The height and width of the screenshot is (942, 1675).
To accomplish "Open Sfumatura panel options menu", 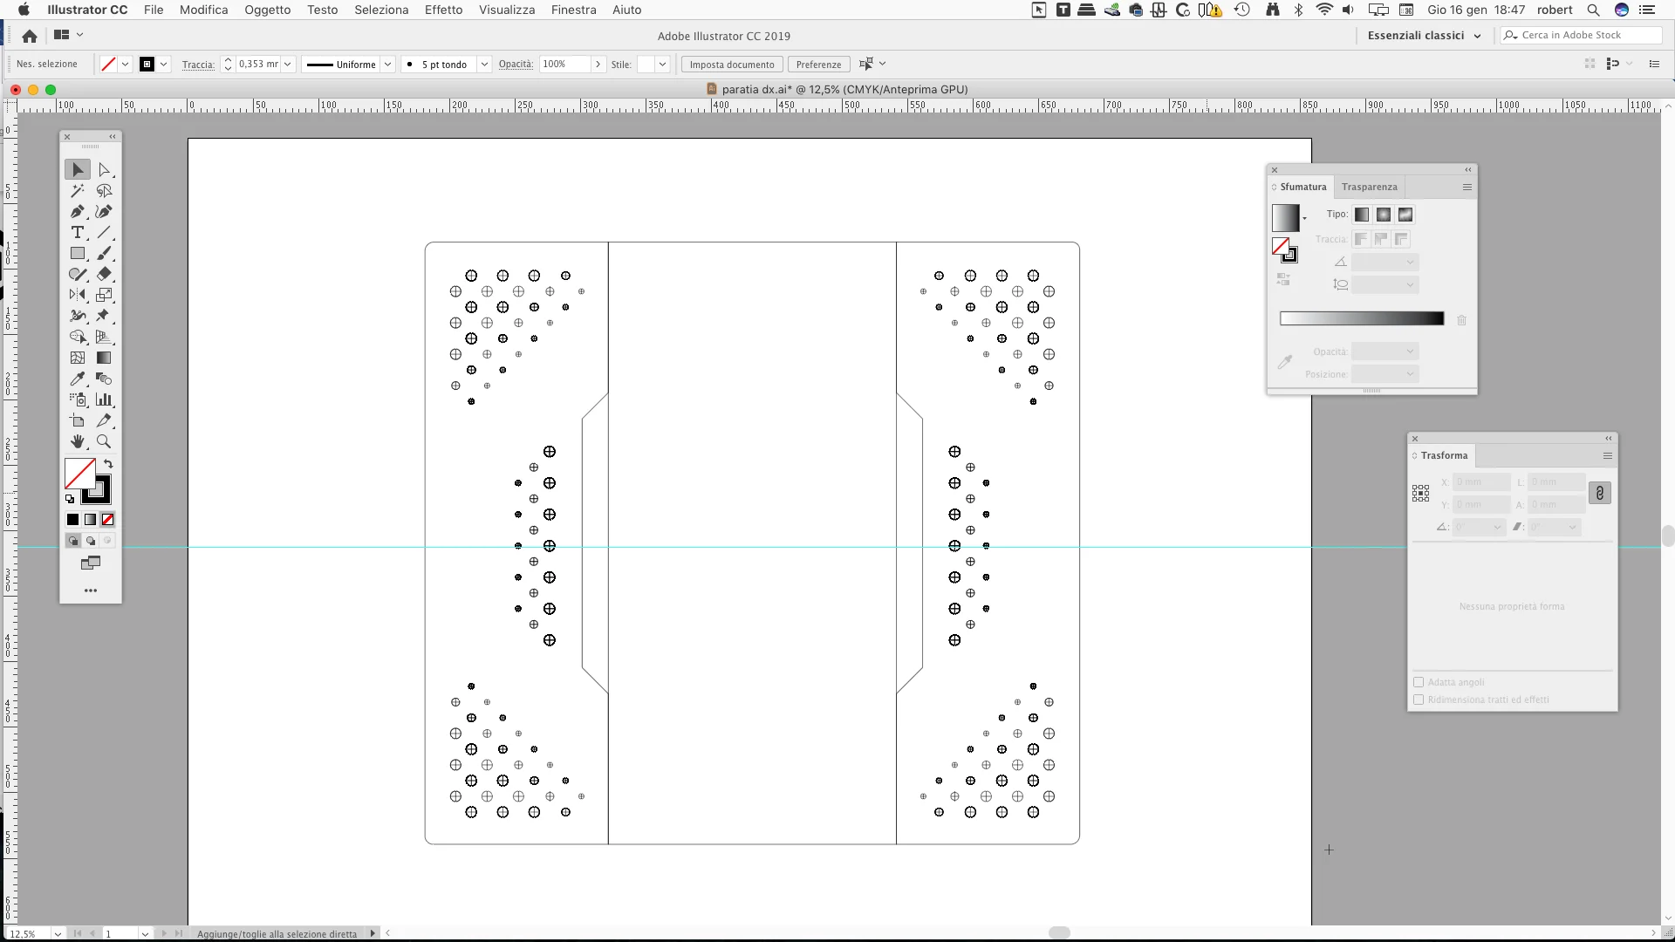I will (1467, 187).
